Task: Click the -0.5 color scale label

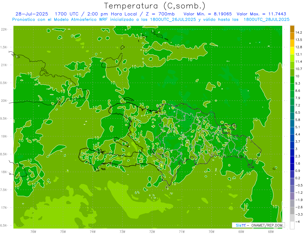Action: click(299, 185)
